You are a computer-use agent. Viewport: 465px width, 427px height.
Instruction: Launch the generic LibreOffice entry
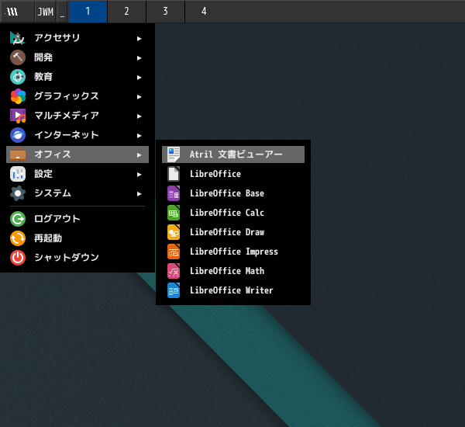point(215,174)
